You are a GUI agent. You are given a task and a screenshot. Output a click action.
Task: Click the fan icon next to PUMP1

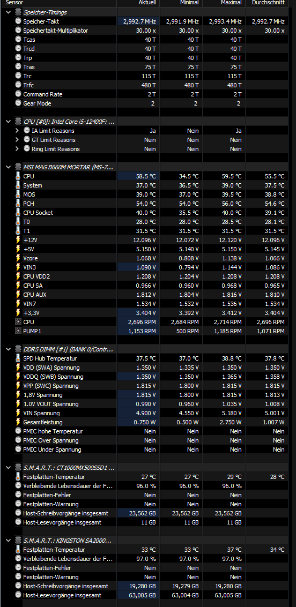coord(18,331)
